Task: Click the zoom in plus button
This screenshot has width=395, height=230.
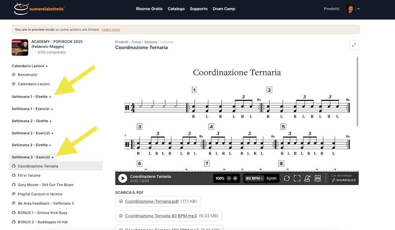Action: (x=235, y=178)
